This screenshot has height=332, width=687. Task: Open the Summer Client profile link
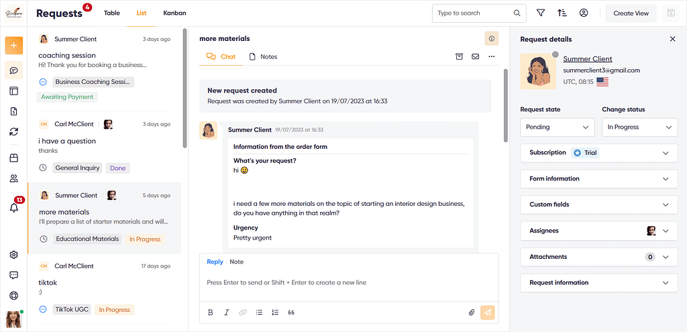click(588, 59)
